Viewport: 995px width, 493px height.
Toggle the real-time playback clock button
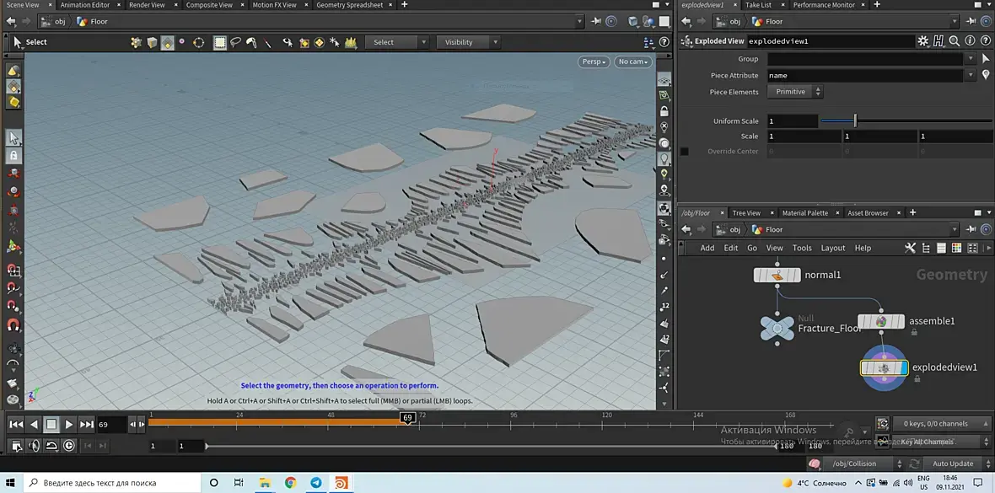coord(69,446)
